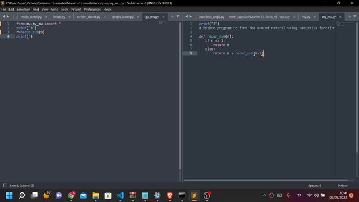Close the go_mu.py tab
The height and width of the screenshot is (202, 359).
click(163, 17)
